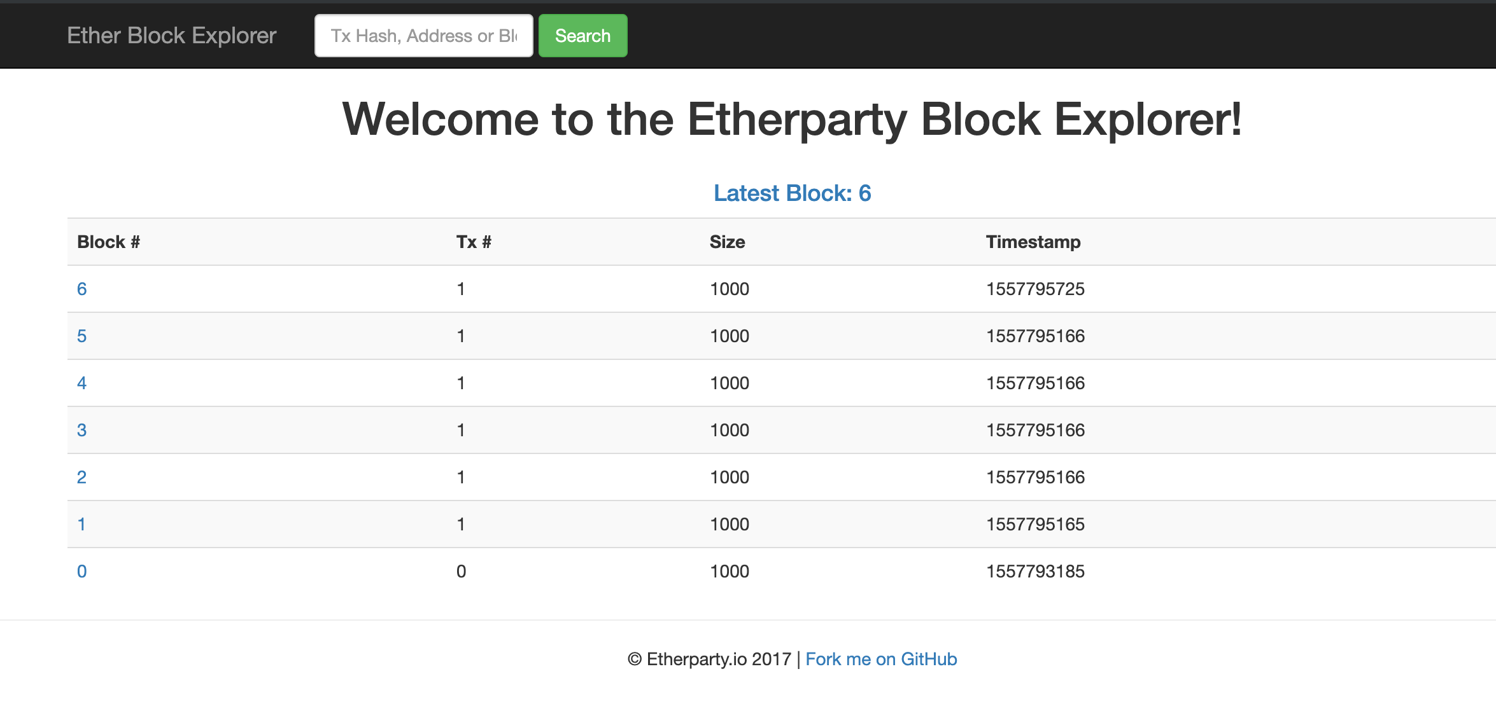This screenshot has width=1496, height=711.
Task: Open block 3 details
Action: point(81,429)
